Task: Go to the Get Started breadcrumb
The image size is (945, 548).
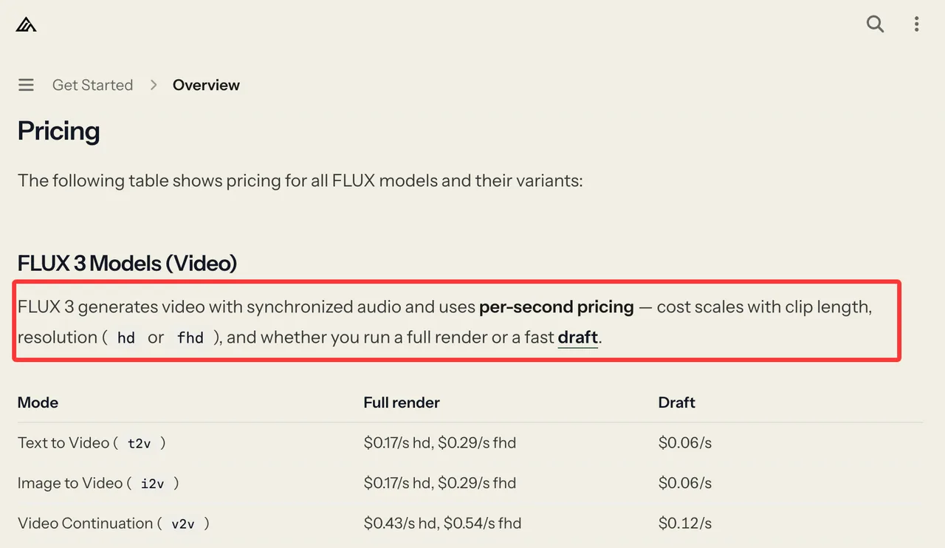Action: click(92, 85)
